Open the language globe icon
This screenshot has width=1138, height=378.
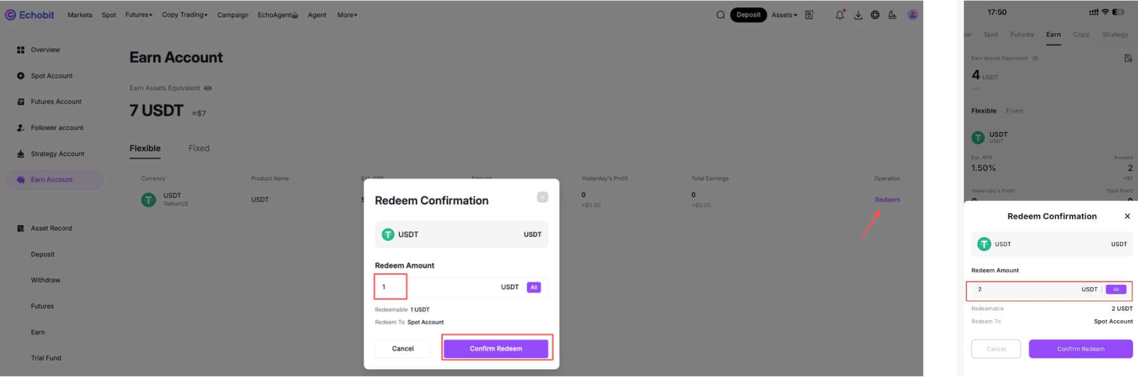click(x=875, y=15)
